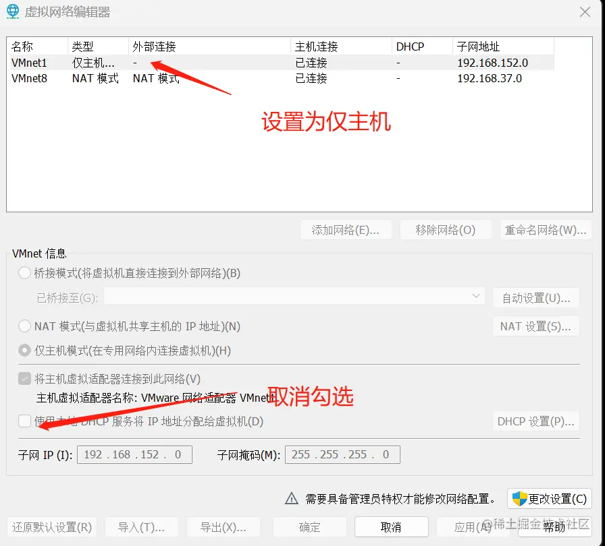Select the NAT模式 radio button

(x=24, y=326)
